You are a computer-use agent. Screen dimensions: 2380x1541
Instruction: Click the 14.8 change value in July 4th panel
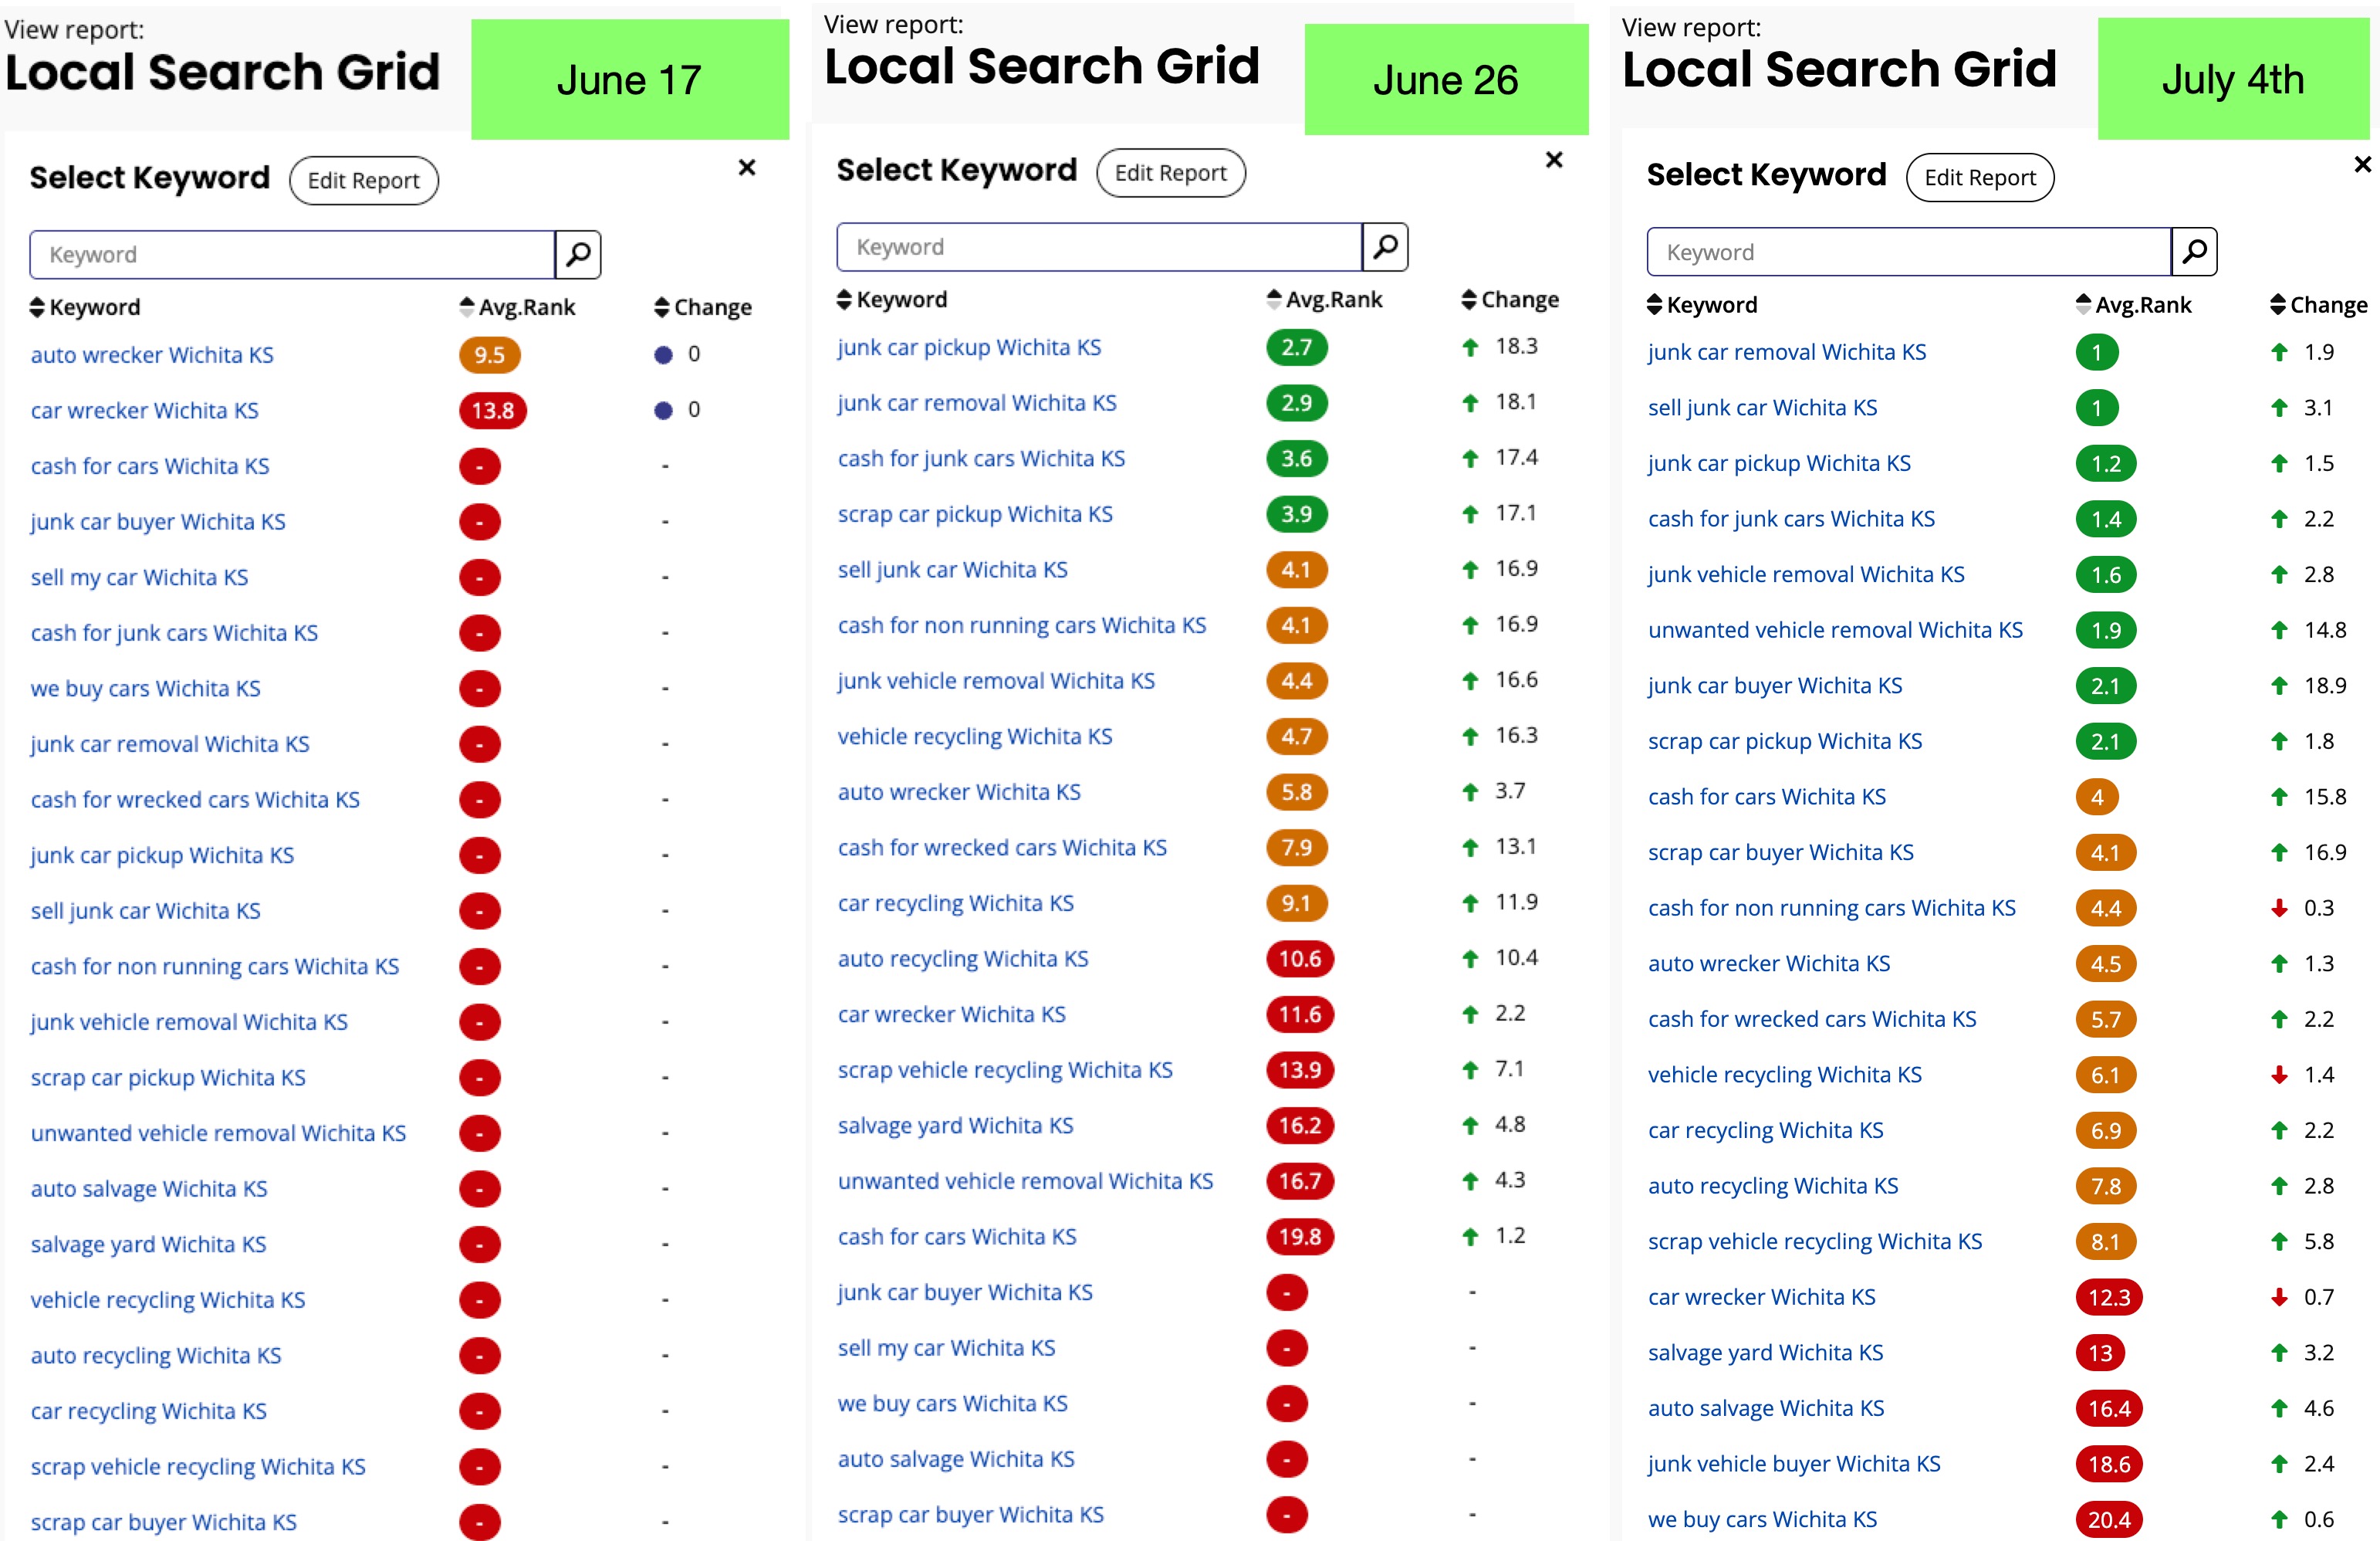2325,631
